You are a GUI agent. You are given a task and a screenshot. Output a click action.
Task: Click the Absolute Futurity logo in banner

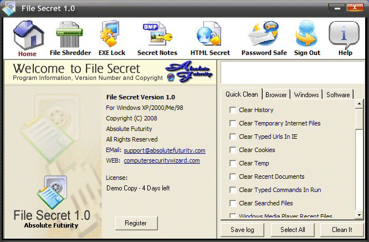coord(189,72)
